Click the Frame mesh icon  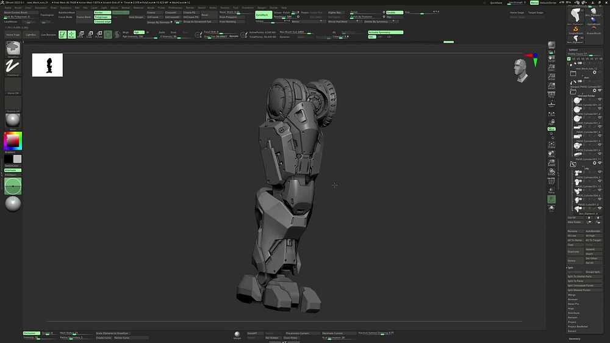coord(551,145)
